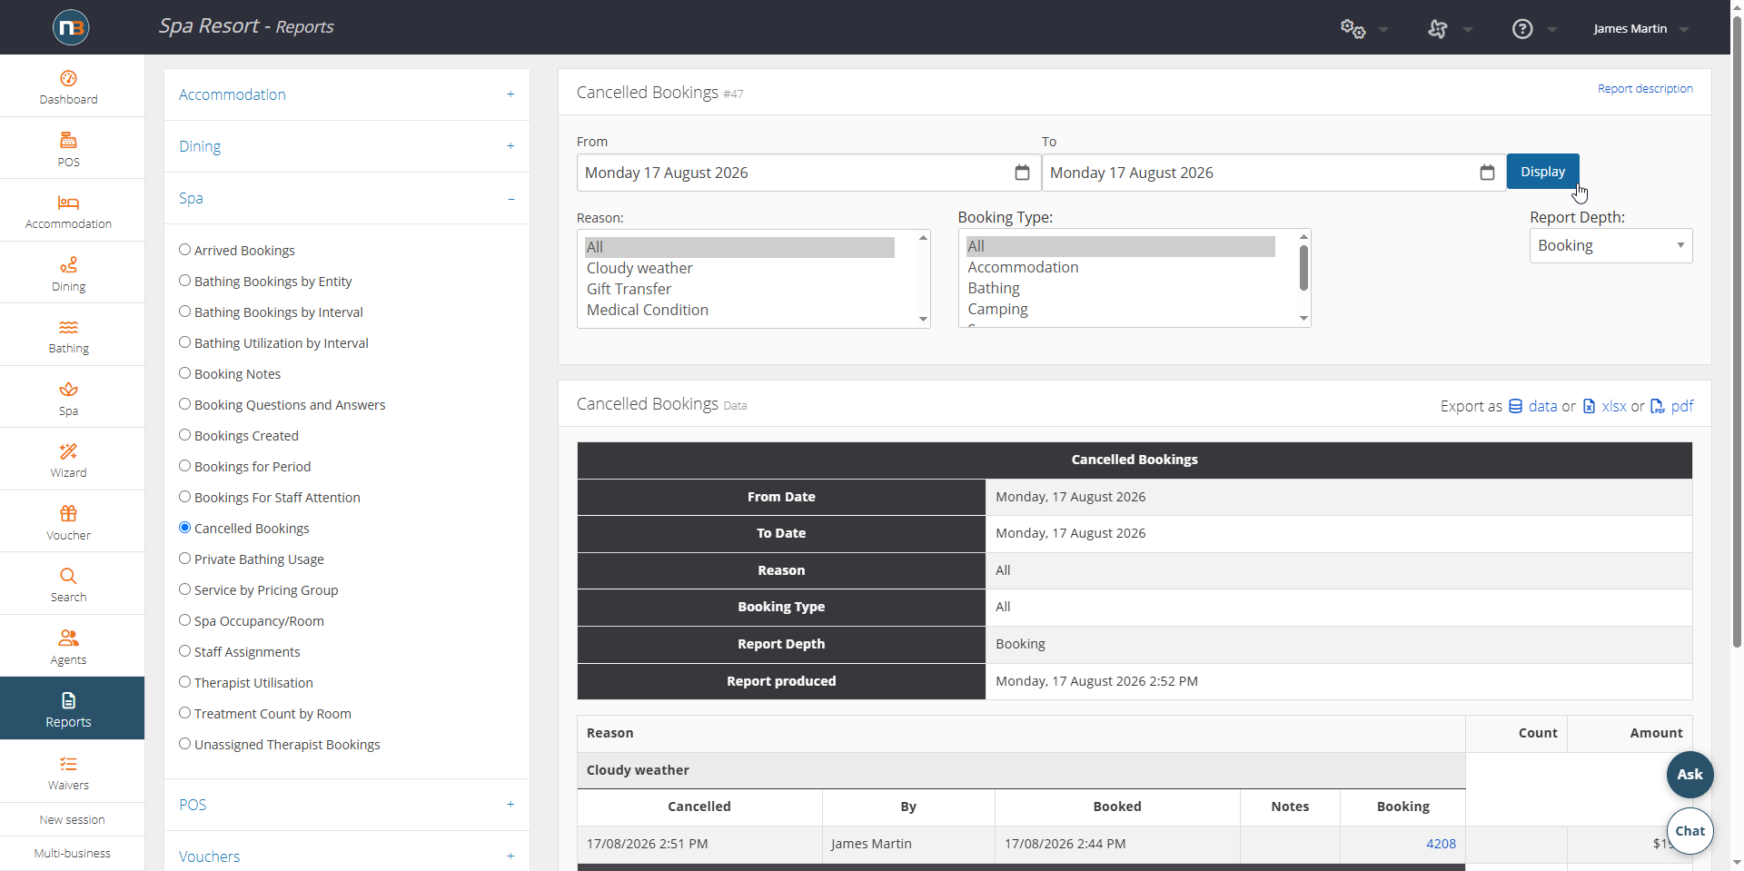Select Unassigned Therapist Bookings report
The height and width of the screenshot is (871, 1744).
[x=184, y=744]
